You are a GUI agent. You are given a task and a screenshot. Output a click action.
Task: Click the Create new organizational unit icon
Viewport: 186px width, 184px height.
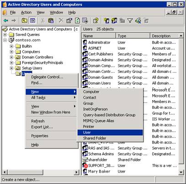pos(122,20)
